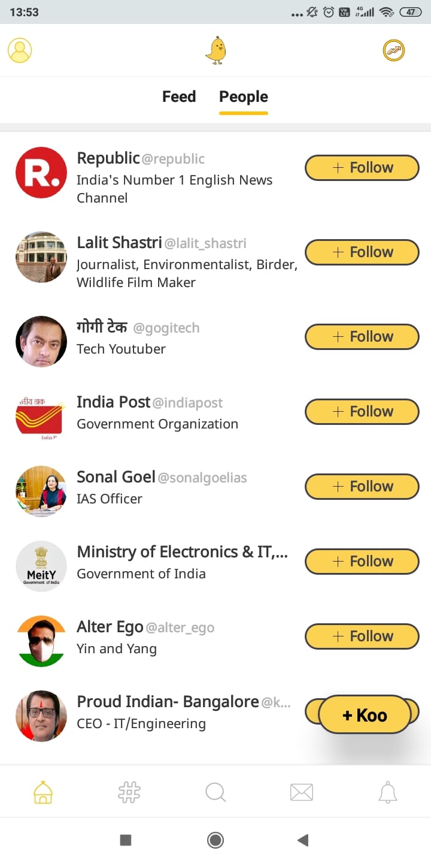Image resolution: width=431 pixels, height=863 pixels.
Task: Open the hashtag explore icon
Action: tap(129, 792)
